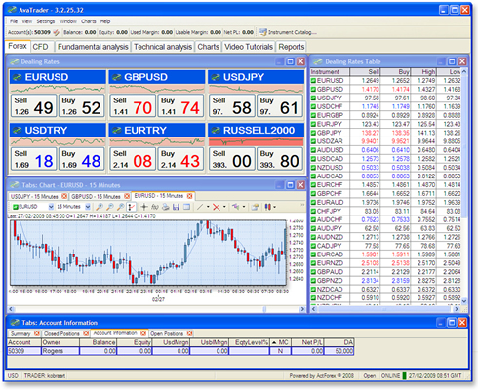Click the RUSSELL2000 tile header icon
The width and height of the screenshot is (478, 390).
tap(216, 131)
